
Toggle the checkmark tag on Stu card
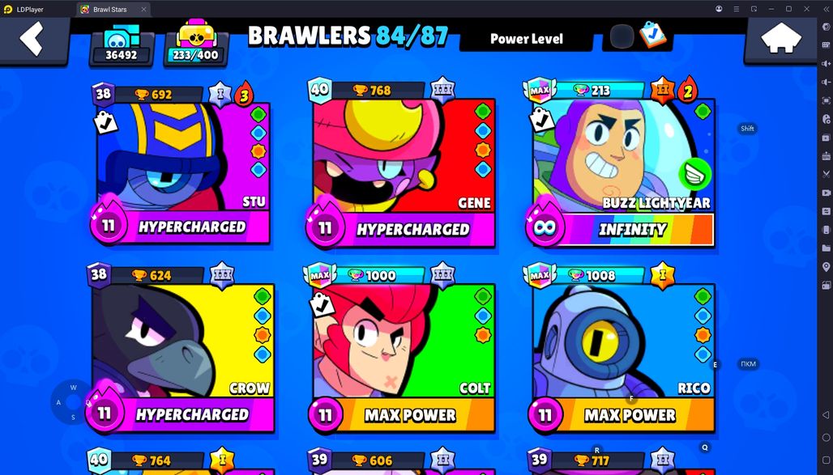pyautogui.click(x=105, y=123)
